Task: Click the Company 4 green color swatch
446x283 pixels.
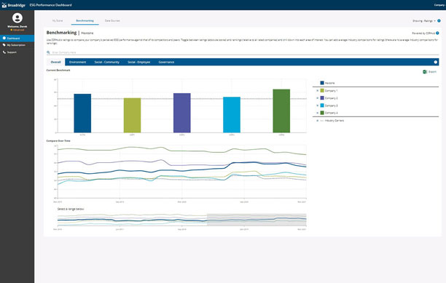Action: [322, 113]
